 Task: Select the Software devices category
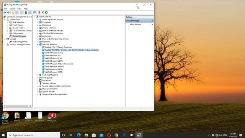click(x=49, y=83)
